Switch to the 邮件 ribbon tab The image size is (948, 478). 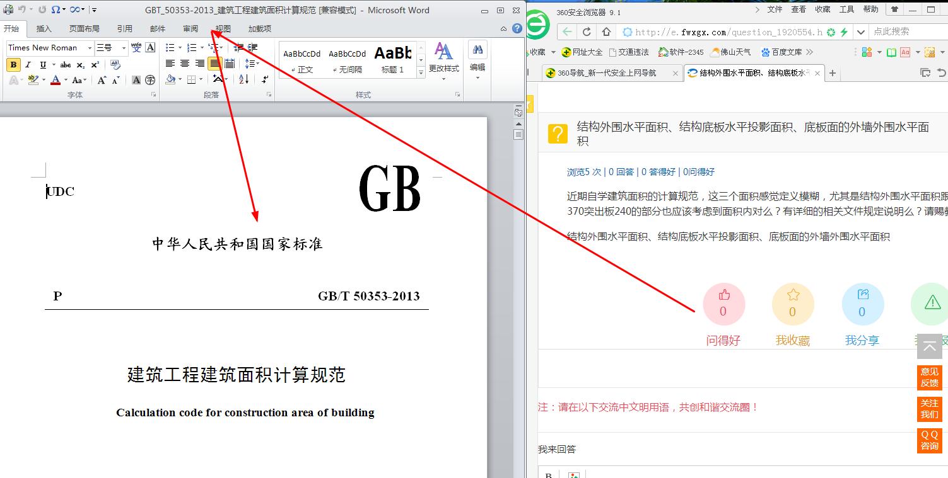[158, 28]
